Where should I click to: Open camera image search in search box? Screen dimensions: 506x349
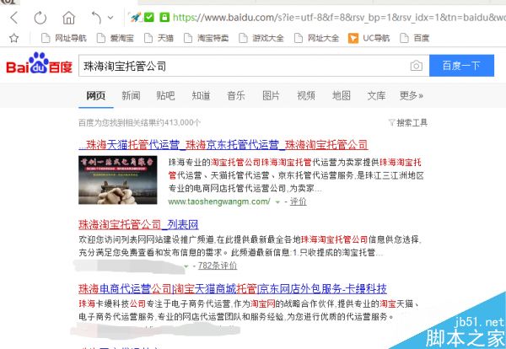coord(416,66)
